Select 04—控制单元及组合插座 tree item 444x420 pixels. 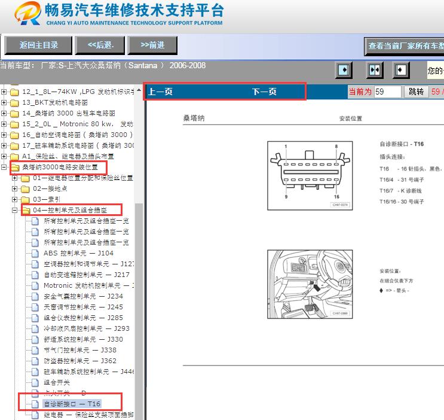(70, 210)
